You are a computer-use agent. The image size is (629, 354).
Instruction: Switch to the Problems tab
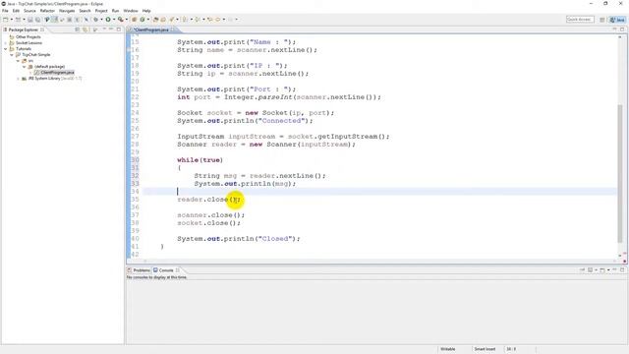point(139,270)
